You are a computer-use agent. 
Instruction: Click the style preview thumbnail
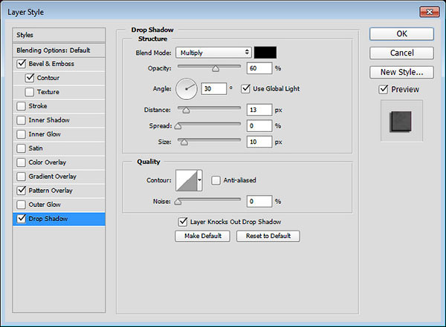coord(401,121)
